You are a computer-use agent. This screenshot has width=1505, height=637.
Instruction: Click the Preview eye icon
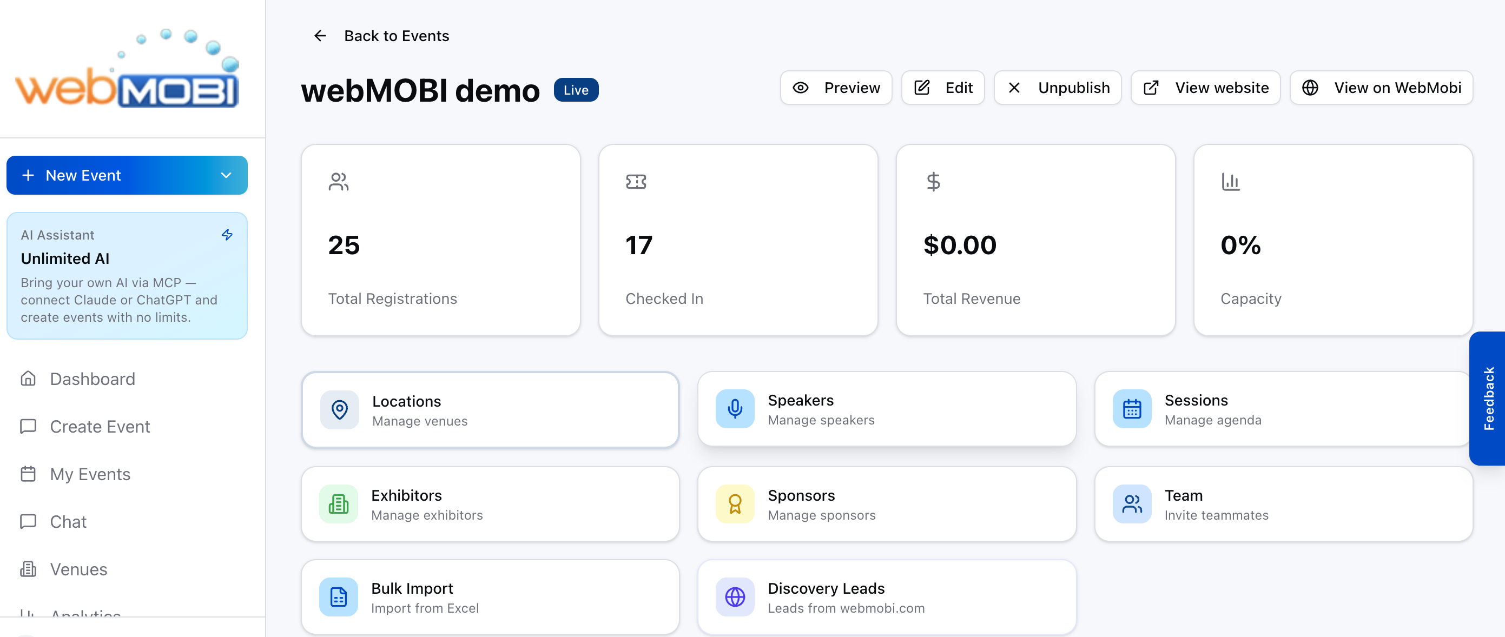(801, 88)
